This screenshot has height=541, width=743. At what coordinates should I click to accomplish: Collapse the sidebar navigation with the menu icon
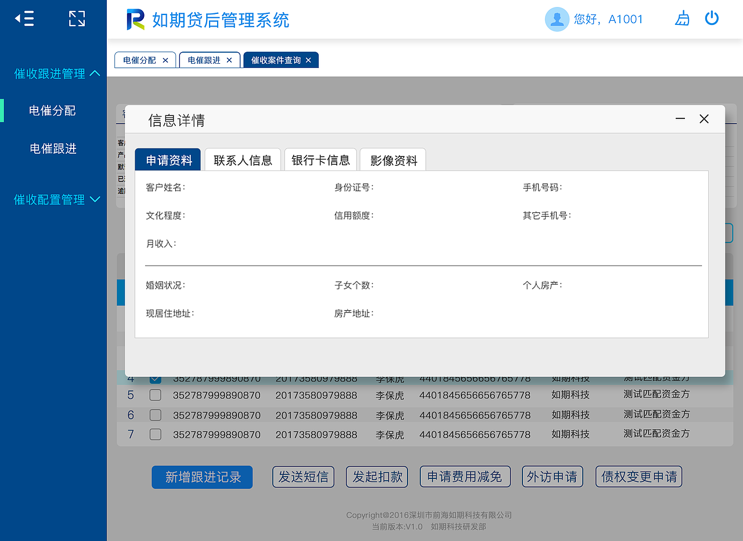pyautogui.click(x=24, y=19)
